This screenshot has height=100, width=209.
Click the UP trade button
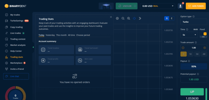[192, 92]
